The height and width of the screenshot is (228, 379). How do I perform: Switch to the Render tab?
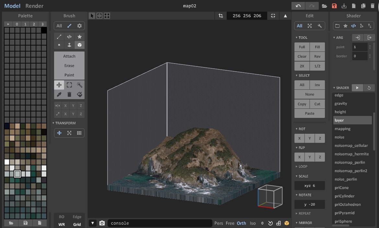coord(34,6)
